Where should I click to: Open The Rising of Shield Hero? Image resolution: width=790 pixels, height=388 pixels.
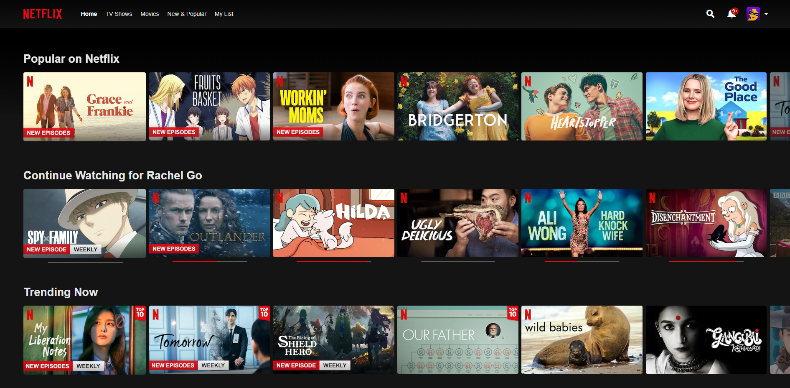(x=333, y=339)
